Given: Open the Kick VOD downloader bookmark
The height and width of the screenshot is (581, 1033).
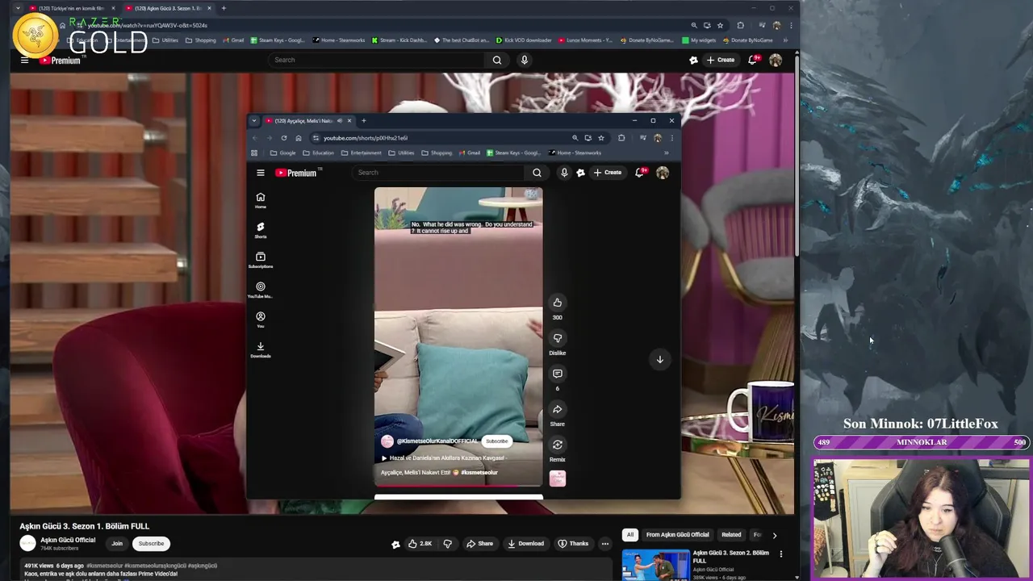Looking at the screenshot, I should 524,40.
